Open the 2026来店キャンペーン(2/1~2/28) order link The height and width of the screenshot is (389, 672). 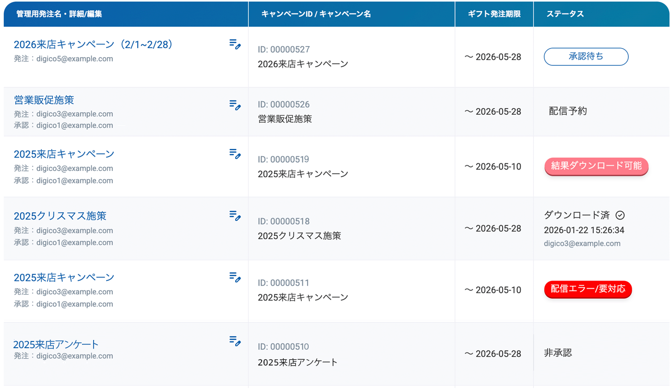tap(93, 45)
